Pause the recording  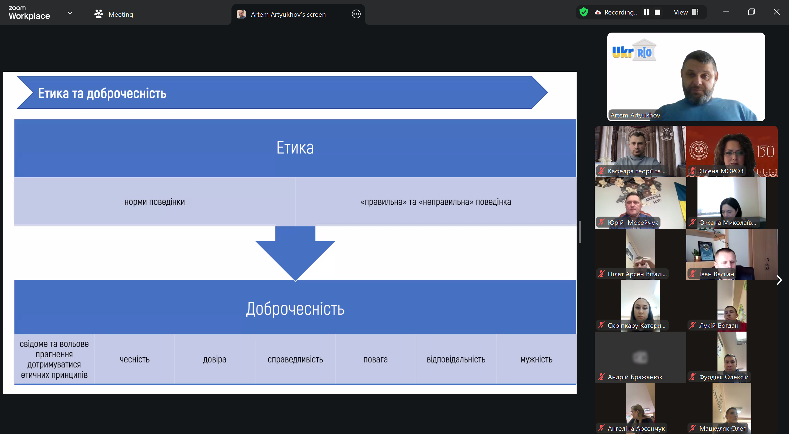click(x=646, y=12)
